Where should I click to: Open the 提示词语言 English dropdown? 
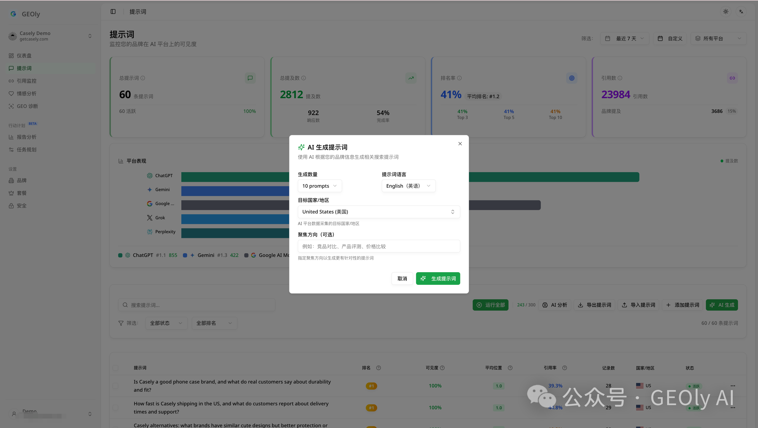coord(408,186)
